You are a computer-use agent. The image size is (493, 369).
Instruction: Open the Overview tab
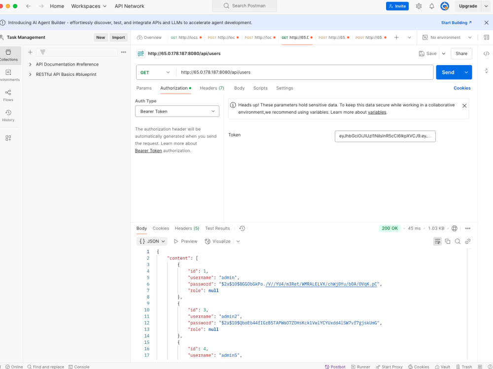click(x=149, y=37)
